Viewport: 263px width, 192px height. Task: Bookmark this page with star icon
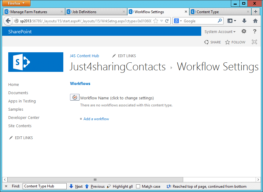pyautogui.click(x=156, y=21)
